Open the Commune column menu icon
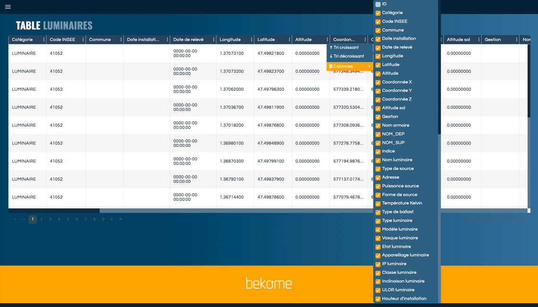Screen dimensions: 538x307 [x=121, y=40]
